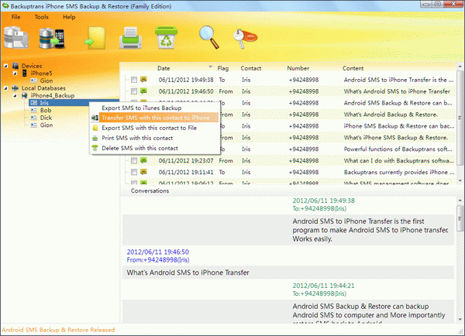Check the box for the 19:23:07 message
Viewport: 465px width, 336px height.
(x=134, y=160)
